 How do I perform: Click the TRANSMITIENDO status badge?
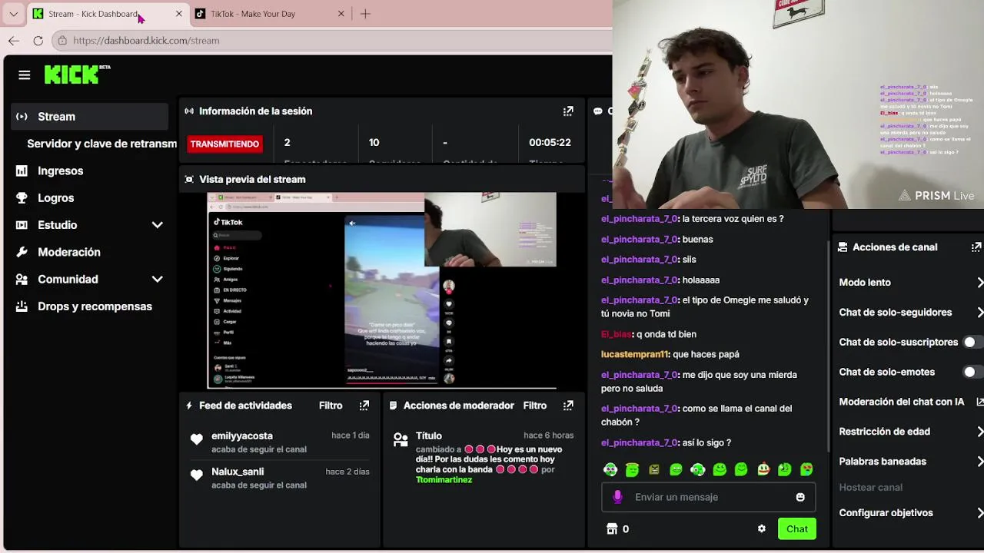pos(224,144)
